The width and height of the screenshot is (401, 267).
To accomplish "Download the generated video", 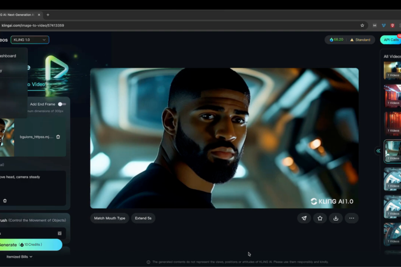I will point(336,218).
